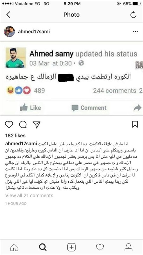Image resolution: width=143 pixels, height=255 pixels.
Task: Open the Search tab with magnifier icon
Action: click(43, 247)
